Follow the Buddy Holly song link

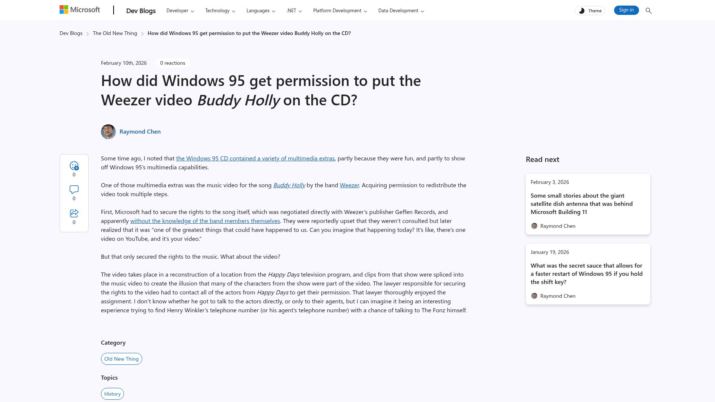coord(289,185)
